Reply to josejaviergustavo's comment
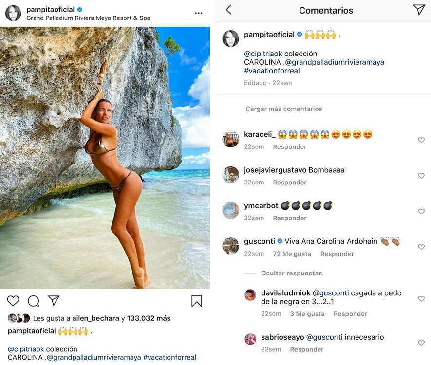431x365 pixels. coord(289,182)
